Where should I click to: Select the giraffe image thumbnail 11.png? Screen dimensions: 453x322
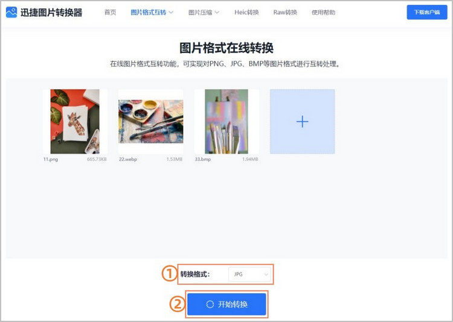75,121
